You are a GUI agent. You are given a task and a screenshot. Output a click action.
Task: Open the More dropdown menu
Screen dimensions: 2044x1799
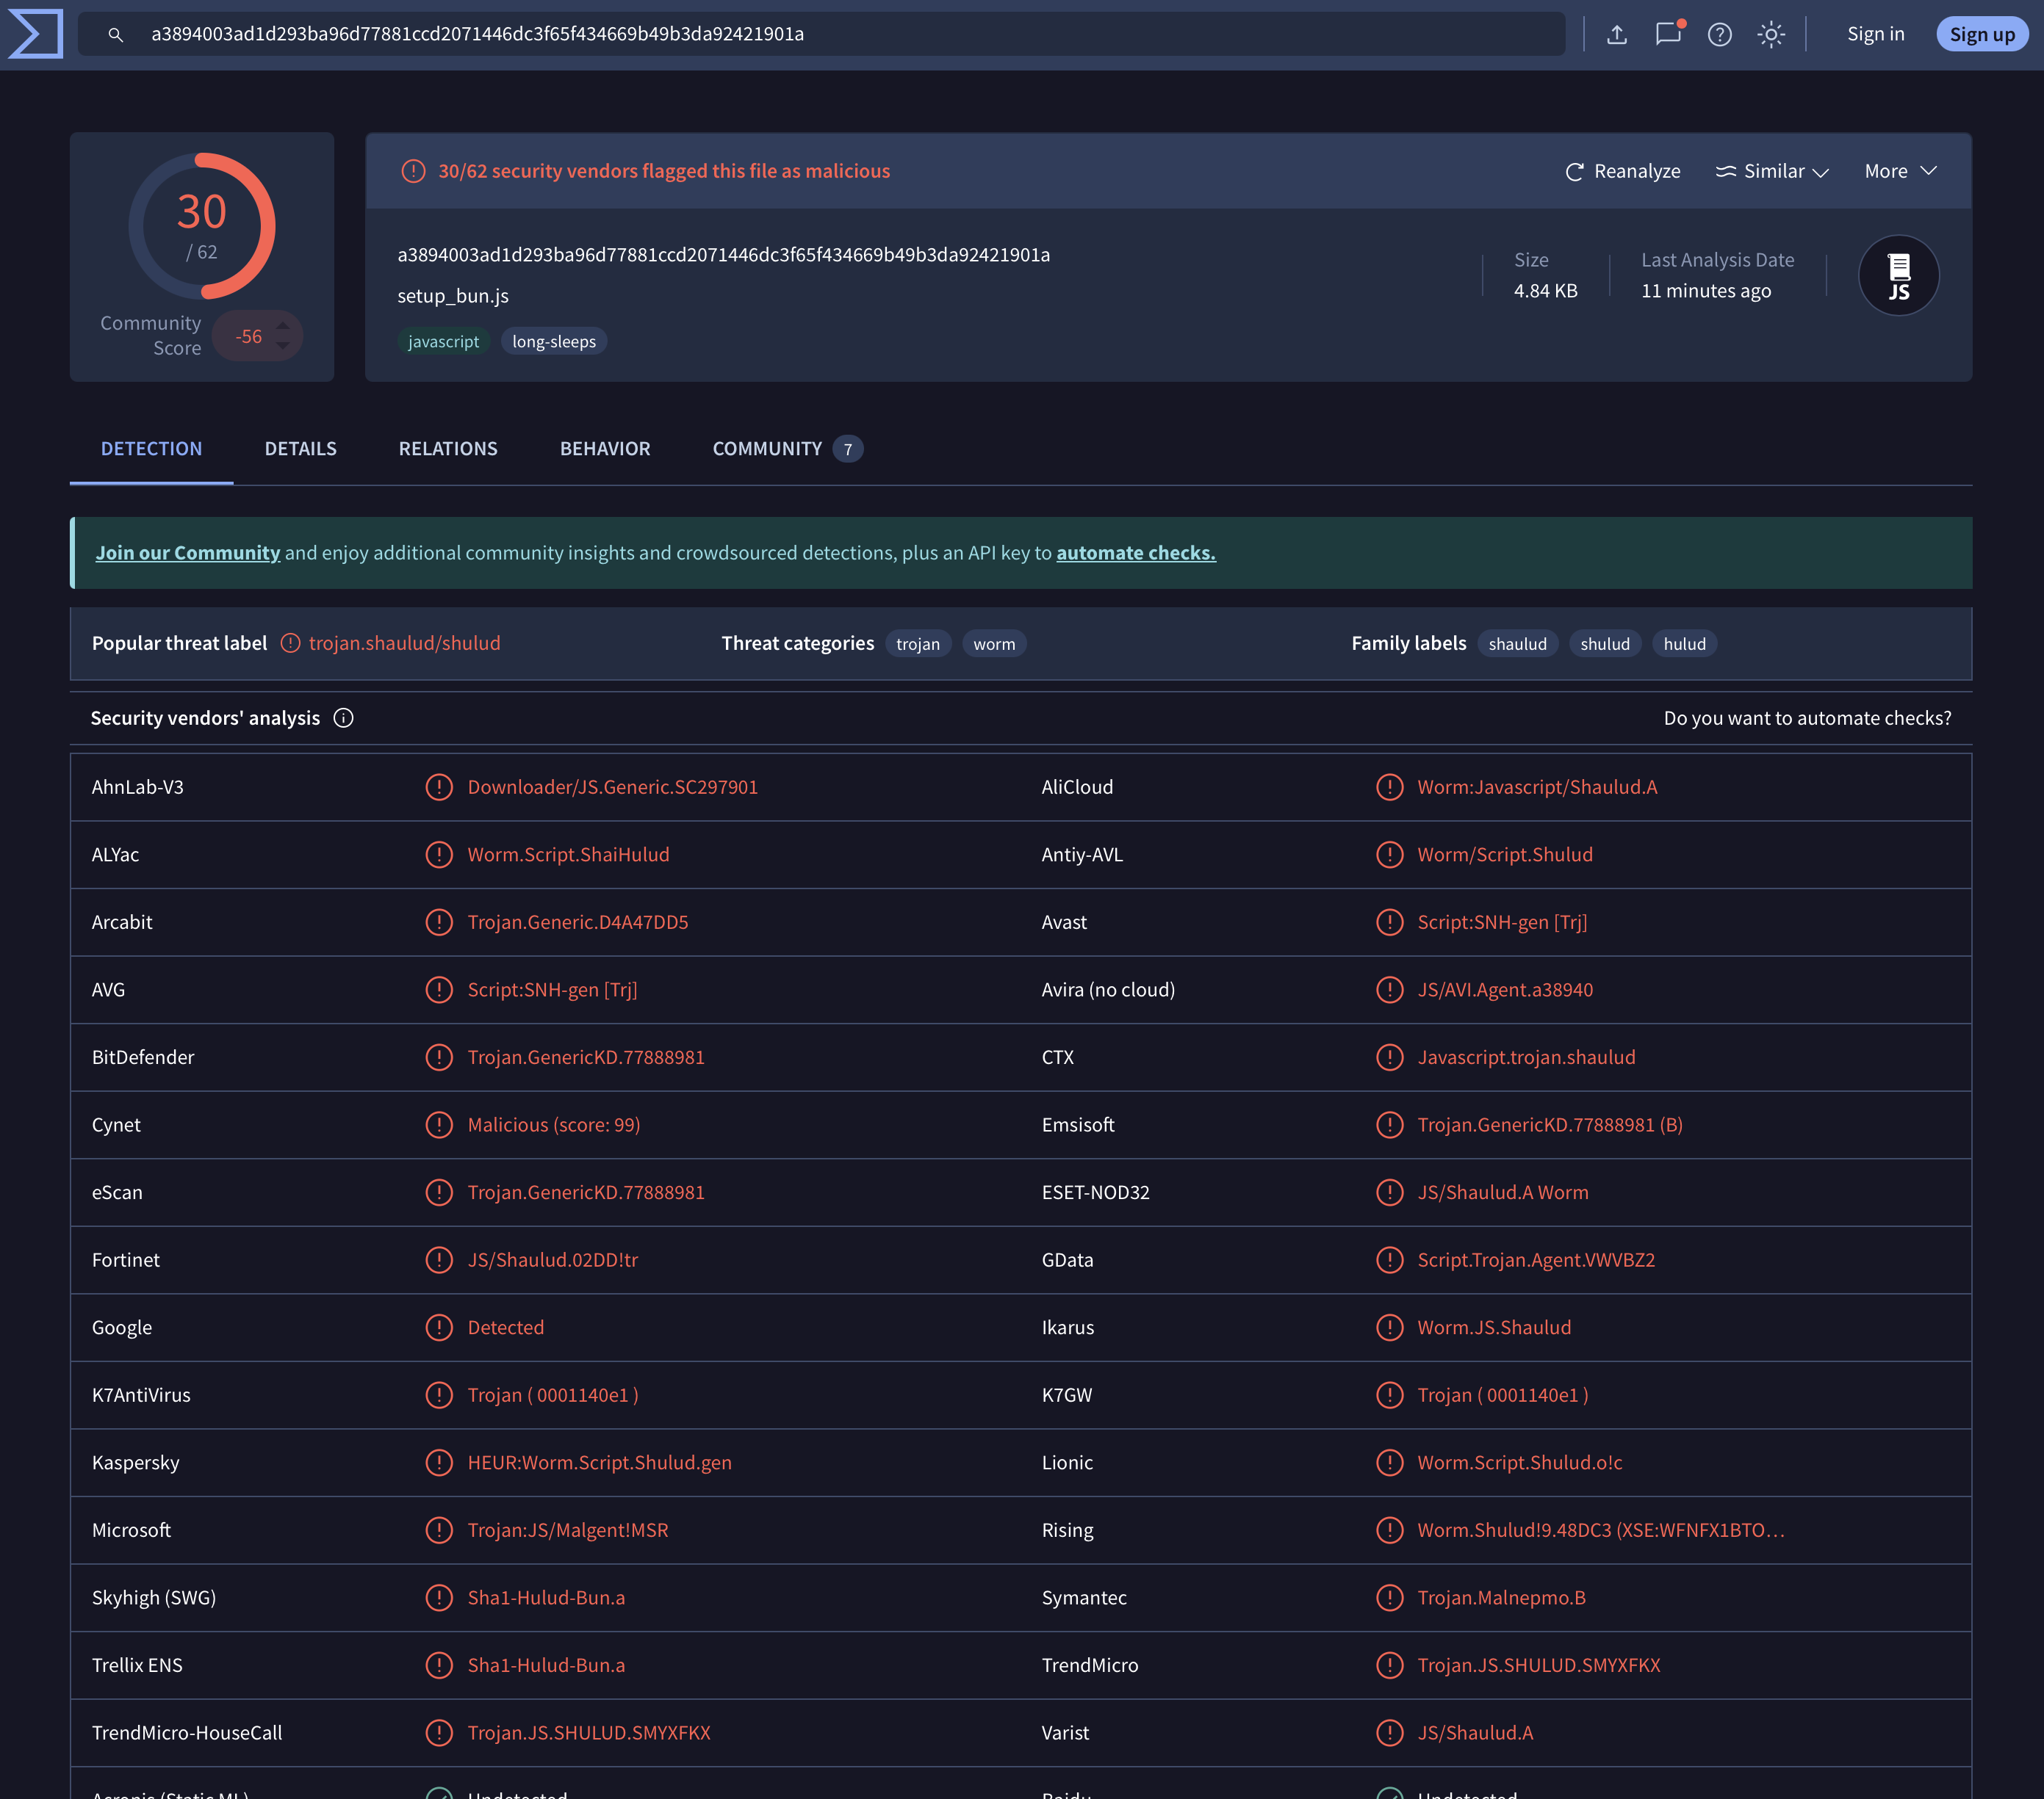point(1898,171)
